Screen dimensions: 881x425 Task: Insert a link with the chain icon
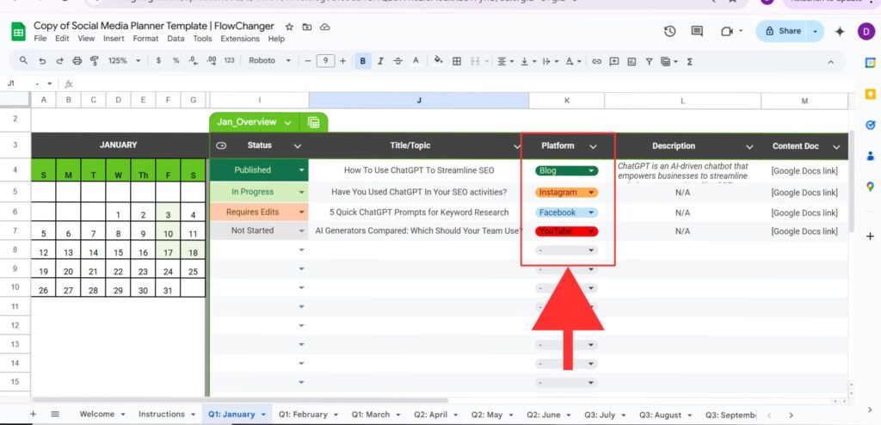[x=597, y=61]
